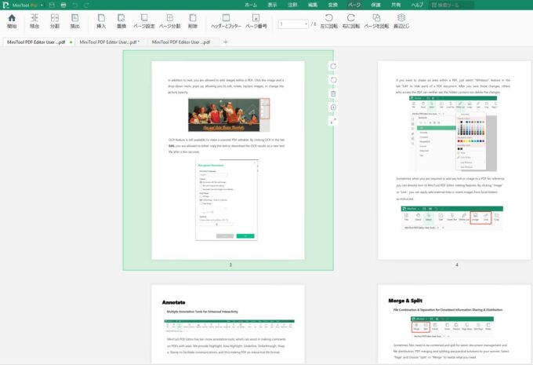Click Rotate Left (左に回転)
The width and height of the screenshot is (533, 365).
point(328,21)
